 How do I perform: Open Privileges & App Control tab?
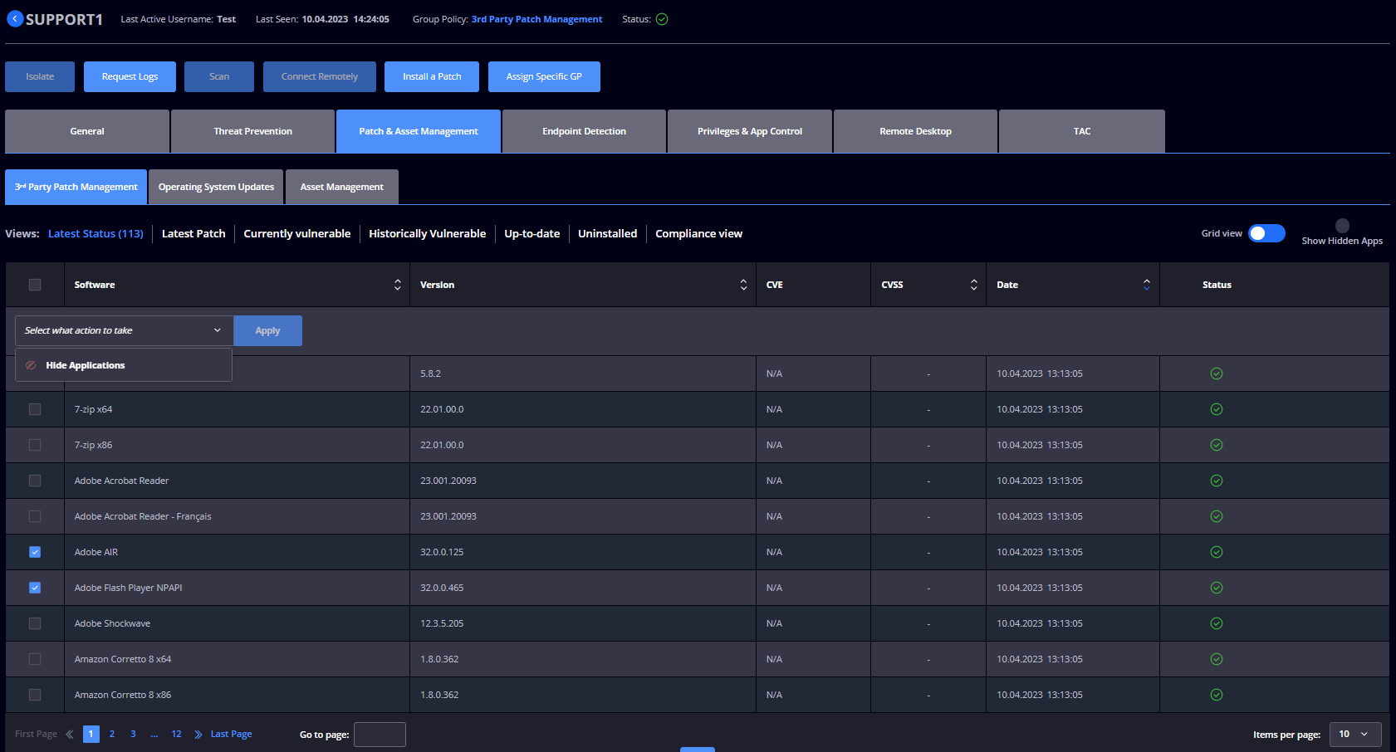750,131
